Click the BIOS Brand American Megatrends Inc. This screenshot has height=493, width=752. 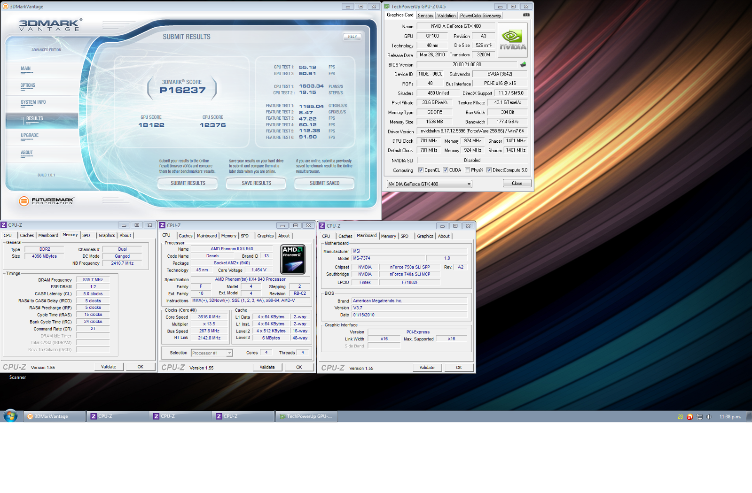pyautogui.click(x=409, y=301)
